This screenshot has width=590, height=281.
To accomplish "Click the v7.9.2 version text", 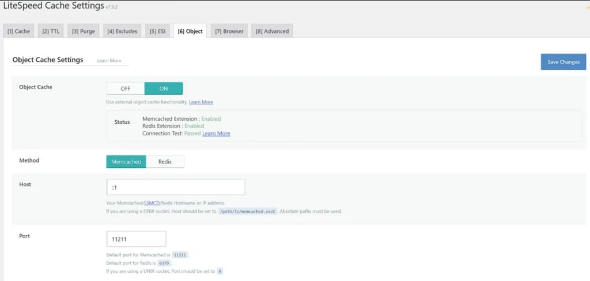I will (x=111, y=7).
